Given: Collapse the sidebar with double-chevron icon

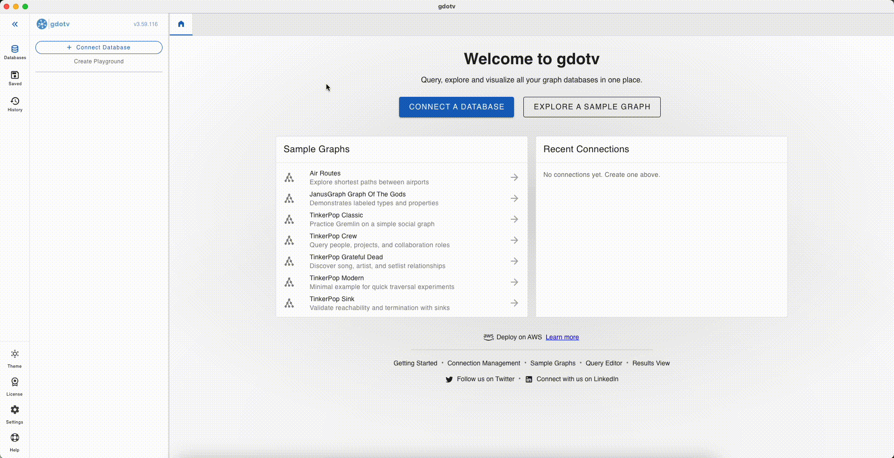Looking at the screenshot, I should coord(15,24).
